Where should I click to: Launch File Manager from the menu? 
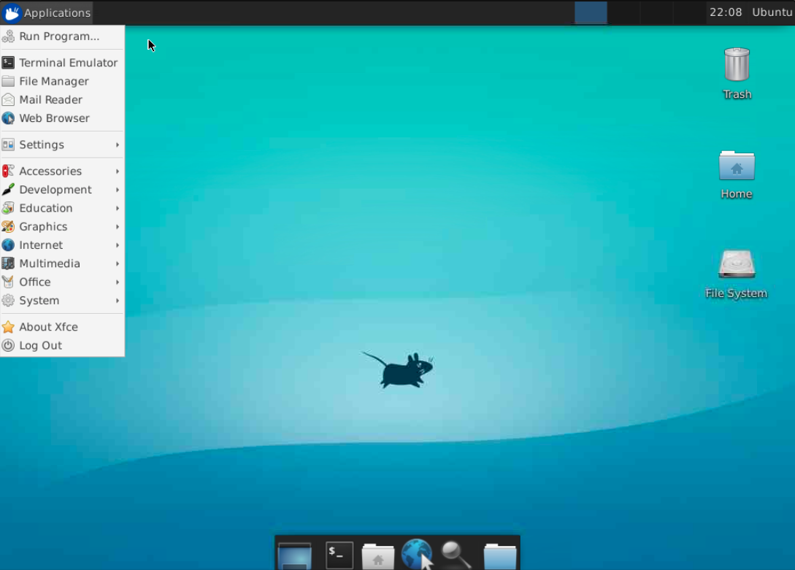(x=62, y=81)
